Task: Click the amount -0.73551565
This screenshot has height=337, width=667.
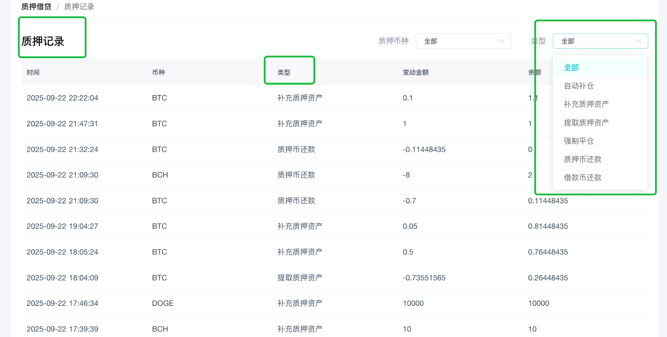Action: pyautogui.click(x=424, y=278)
